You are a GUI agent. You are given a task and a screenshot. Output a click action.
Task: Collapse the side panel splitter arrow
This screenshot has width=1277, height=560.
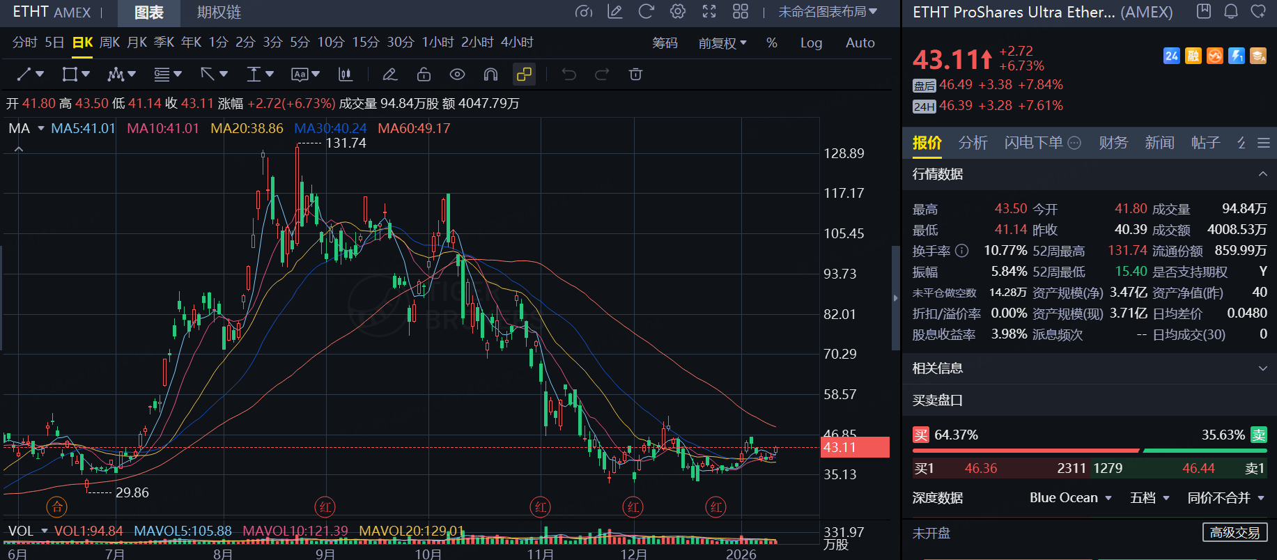click(896, 298)
